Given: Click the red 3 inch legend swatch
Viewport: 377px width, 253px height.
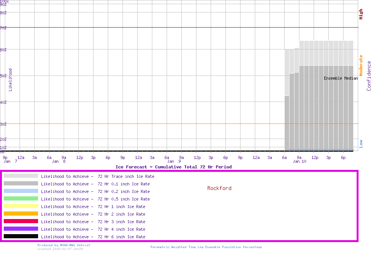Looking at the screenshot, I should pos(21,221).
